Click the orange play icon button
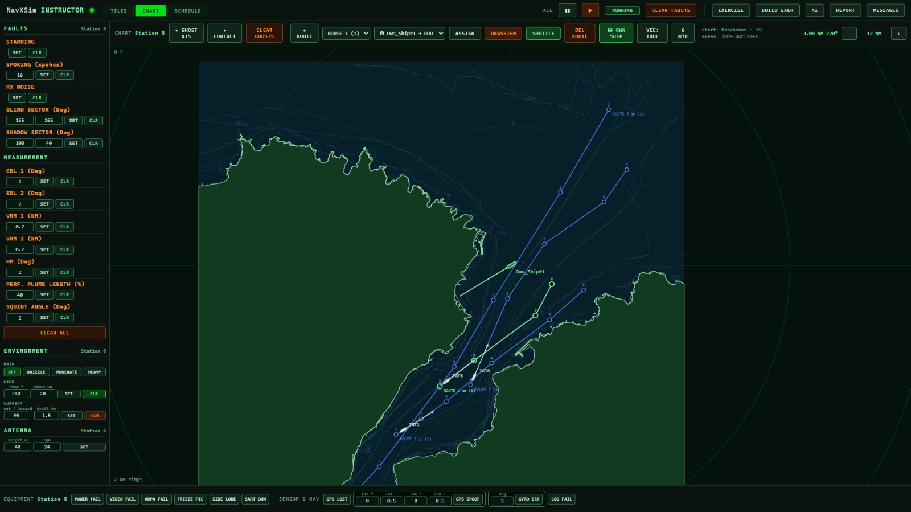 click(590, 10)
